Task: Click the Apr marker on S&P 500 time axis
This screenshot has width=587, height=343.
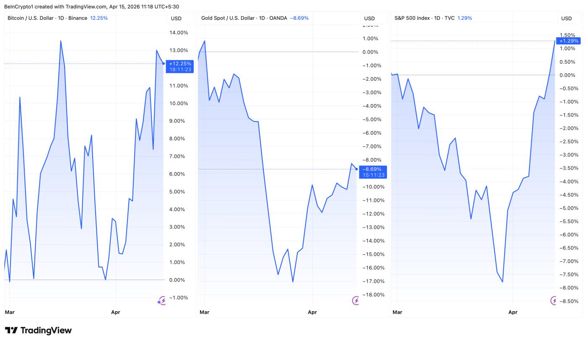Action: [x=513, y=312]
